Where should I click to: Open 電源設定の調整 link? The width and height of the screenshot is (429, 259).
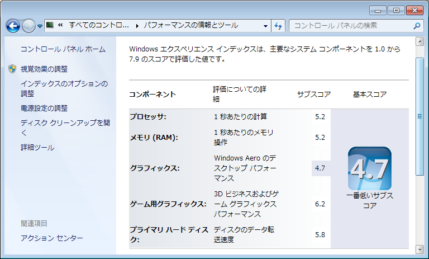44,109
